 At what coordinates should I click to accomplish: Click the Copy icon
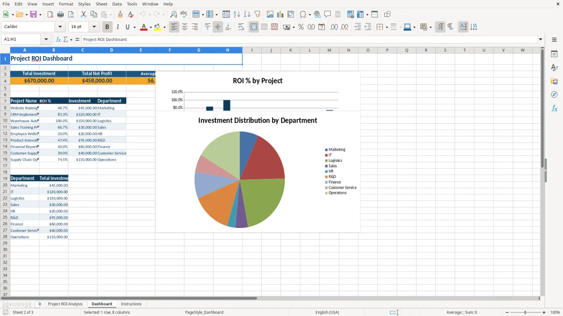click(94, 15)
